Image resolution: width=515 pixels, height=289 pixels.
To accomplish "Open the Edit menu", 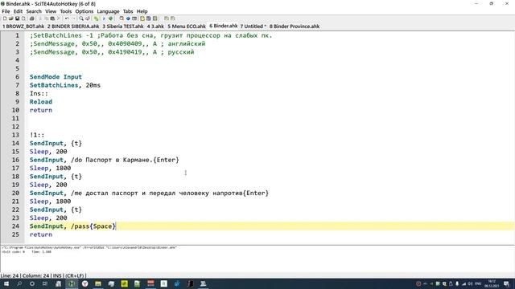I will point(18,11).
